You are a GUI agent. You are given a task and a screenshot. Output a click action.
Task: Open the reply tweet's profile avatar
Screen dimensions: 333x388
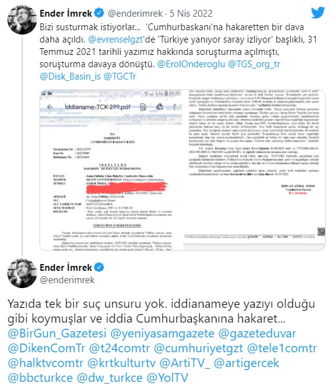22,273
